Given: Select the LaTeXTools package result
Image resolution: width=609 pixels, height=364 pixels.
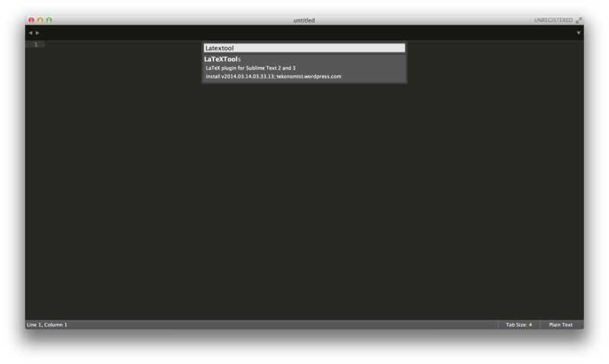Looking at the screenshot, I should click(x=304, y=68).
